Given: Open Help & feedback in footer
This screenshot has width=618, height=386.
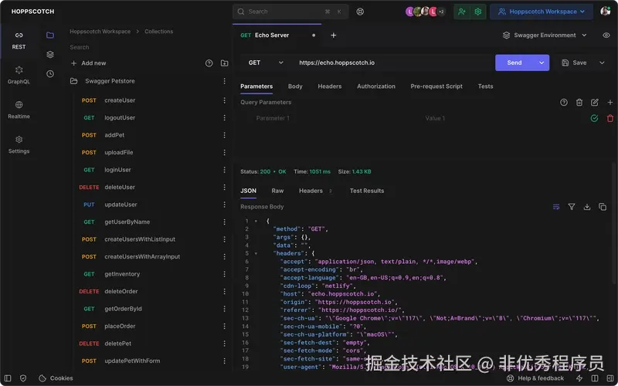Looking at the screenshot, I should (535, 378).
